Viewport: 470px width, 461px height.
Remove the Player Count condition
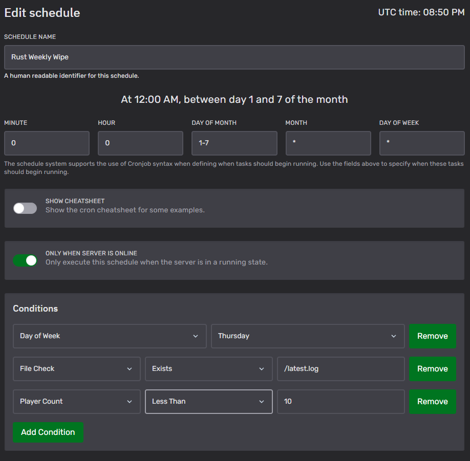click(x=433, y=402)
